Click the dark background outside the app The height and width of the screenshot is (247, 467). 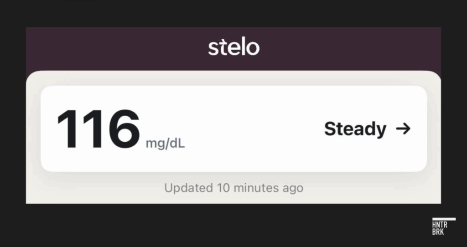233,225
